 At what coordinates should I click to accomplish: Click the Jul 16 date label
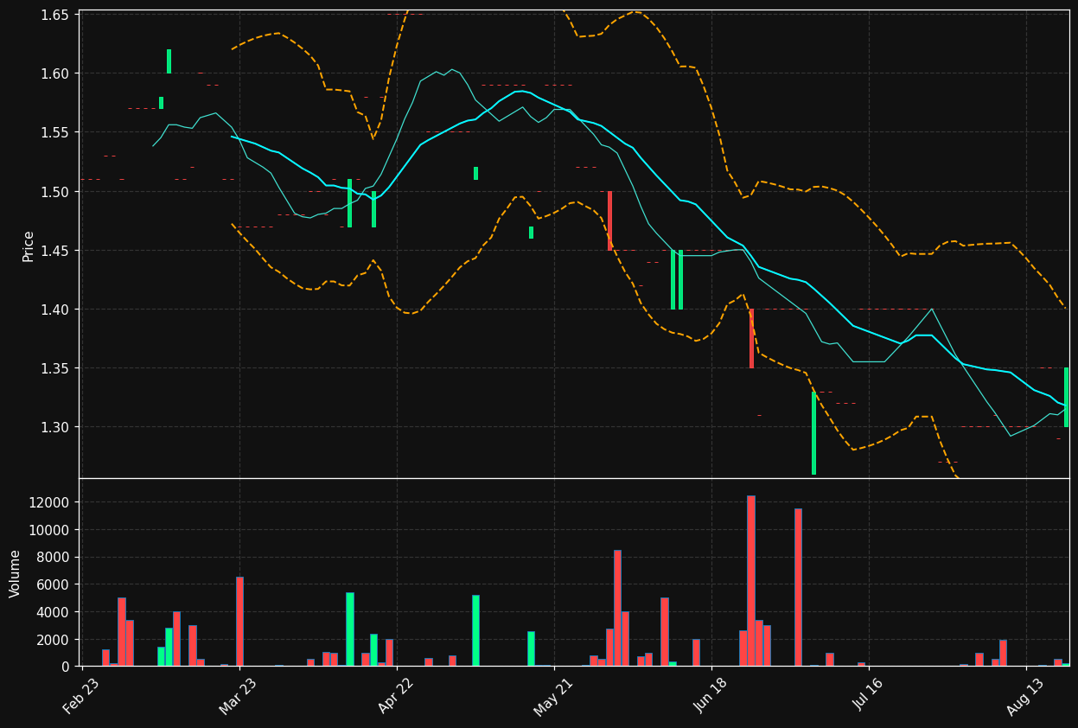868,696
